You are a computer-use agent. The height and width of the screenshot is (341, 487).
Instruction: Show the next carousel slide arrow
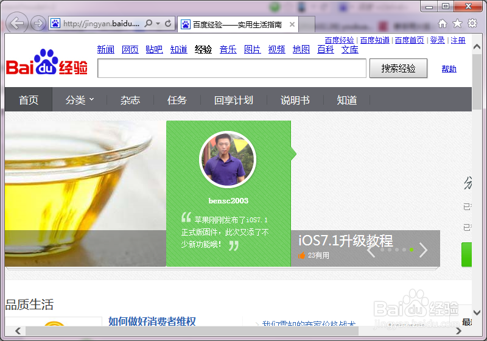tap(423, 250)
